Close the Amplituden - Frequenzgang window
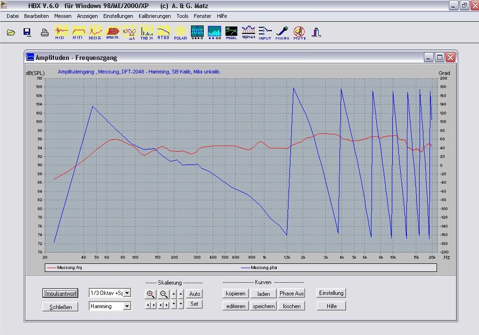This screenshot has height=335, width=479. point(451,57)
